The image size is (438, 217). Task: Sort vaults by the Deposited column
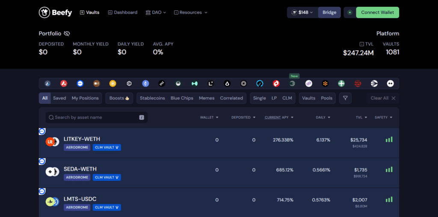coord(243,117)
